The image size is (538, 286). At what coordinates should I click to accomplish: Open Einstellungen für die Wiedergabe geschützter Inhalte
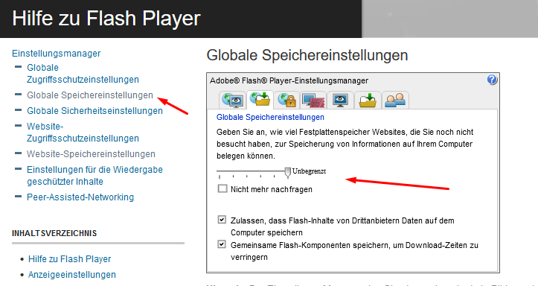click(95, 176)
